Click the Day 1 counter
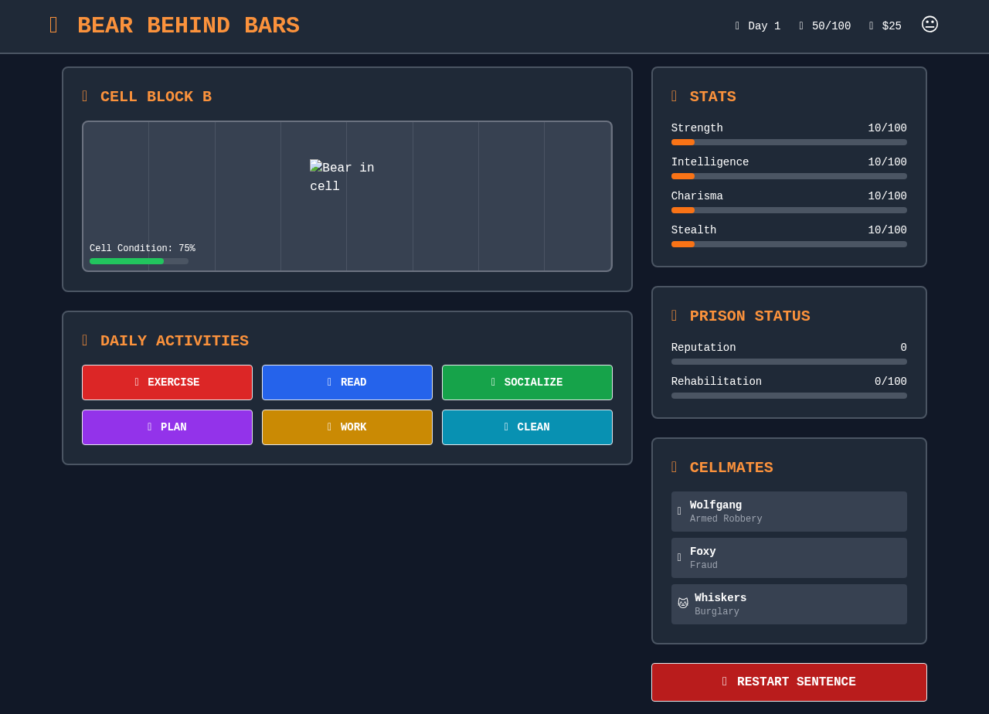The image size is (989, 714). click(x=757, y=26)
